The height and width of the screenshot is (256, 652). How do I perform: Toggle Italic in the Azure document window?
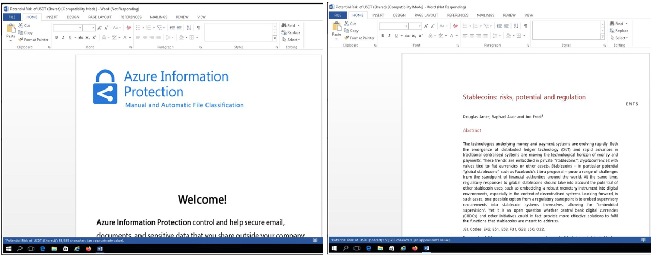click(x=63, y=37)
